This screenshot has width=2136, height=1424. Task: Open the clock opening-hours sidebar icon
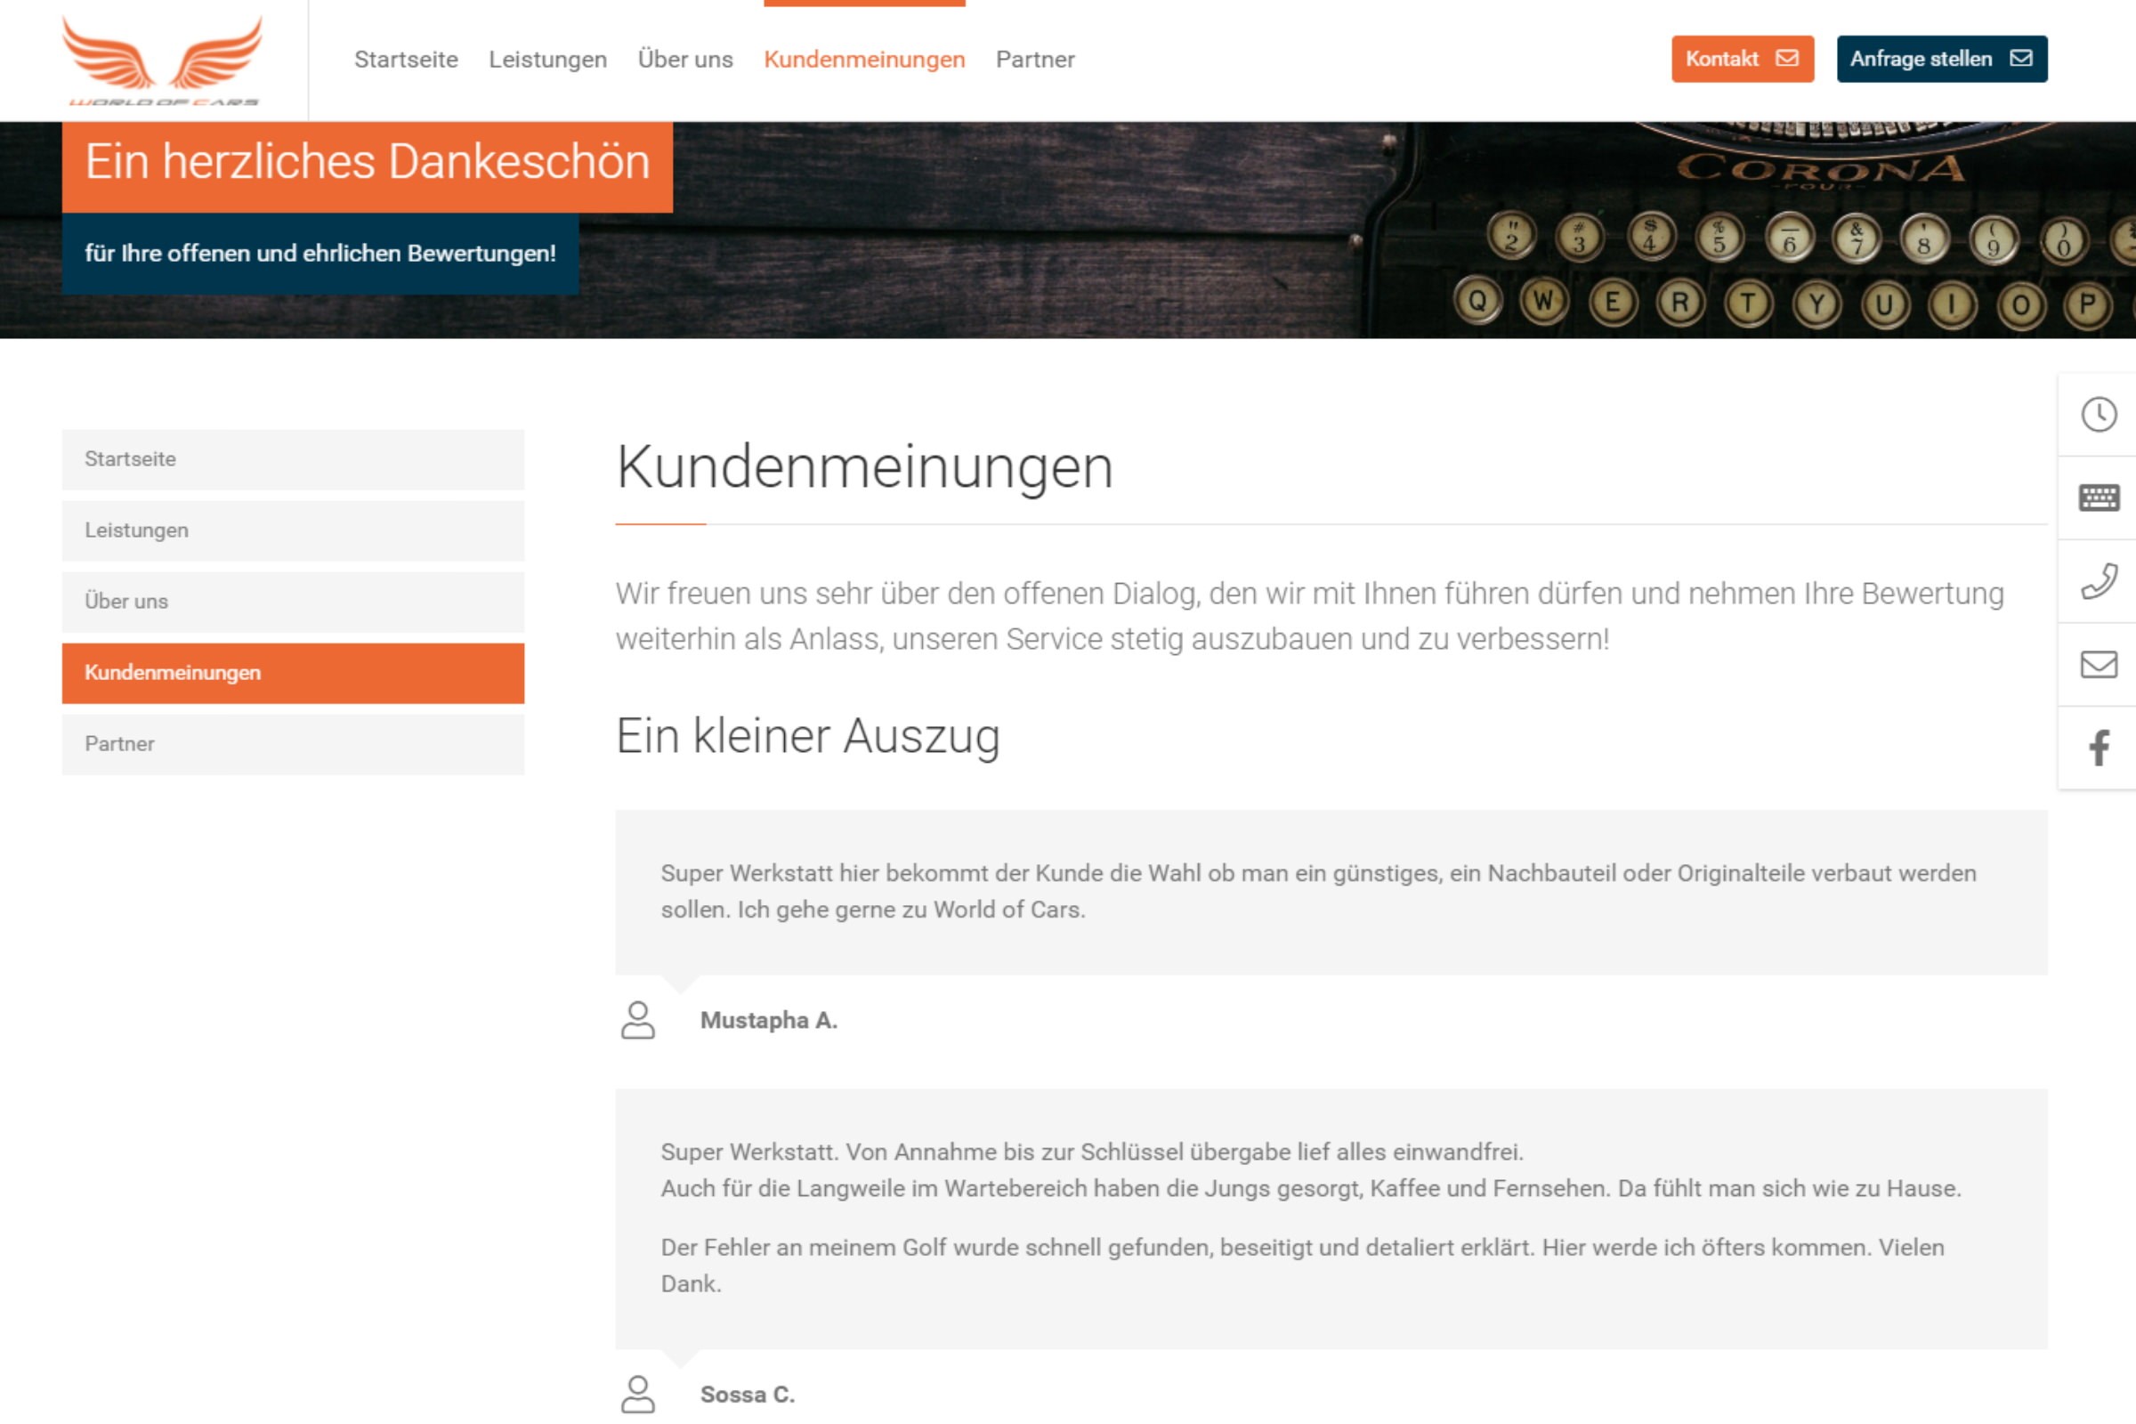click(x=2098, y=415)
